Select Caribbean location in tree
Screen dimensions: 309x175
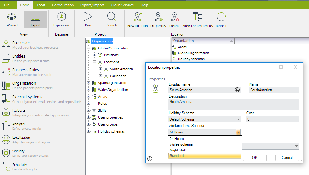[118, 76]
